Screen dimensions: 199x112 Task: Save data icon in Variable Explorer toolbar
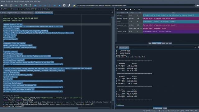(122, 9)
